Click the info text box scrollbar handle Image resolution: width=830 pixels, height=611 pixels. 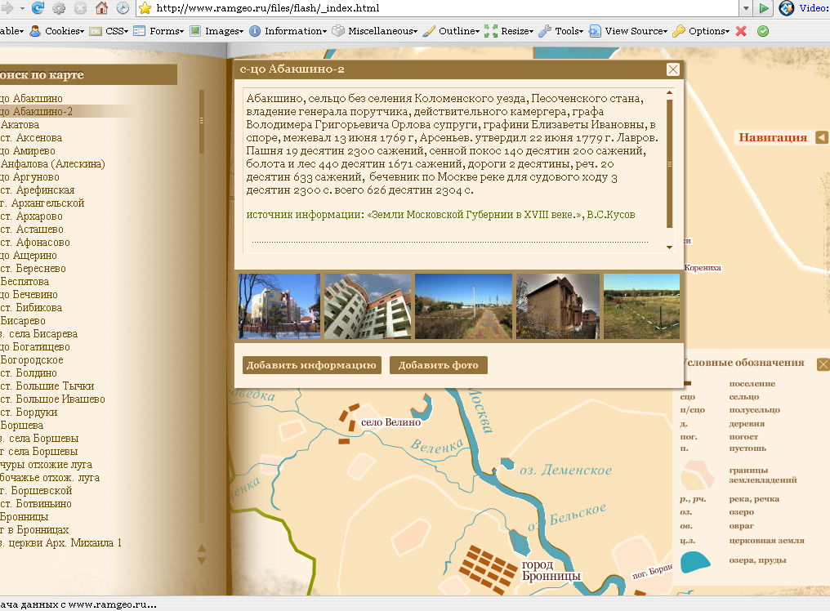(x=670, y=163)
